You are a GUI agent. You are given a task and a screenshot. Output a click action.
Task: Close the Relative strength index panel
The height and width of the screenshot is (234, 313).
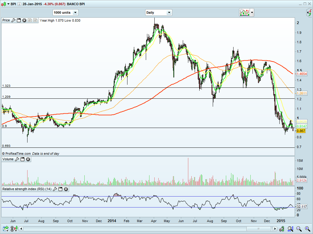66,189
